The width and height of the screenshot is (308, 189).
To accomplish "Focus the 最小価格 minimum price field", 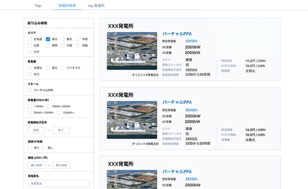I will [x=36, y=165].
